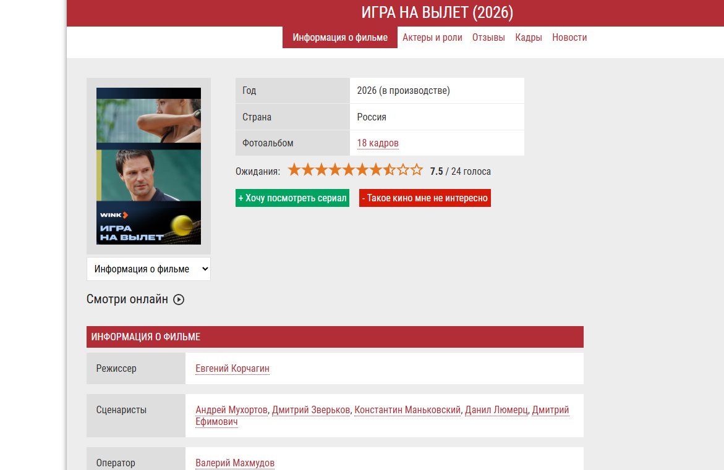724x470 pixels.
Task: Click the Игра на вылет poster
Action: click(x=148, y=166)
